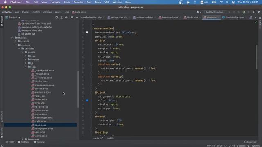
Task: Collapse the custom folder
Action: click(16, 45)
